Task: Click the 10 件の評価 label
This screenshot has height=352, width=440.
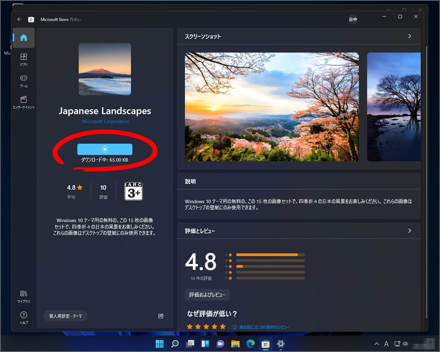Action: [x=201, y=278]
